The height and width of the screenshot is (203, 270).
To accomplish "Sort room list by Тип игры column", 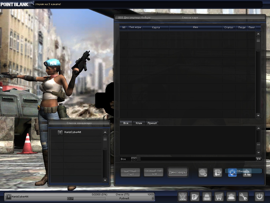I will point(135,27).
